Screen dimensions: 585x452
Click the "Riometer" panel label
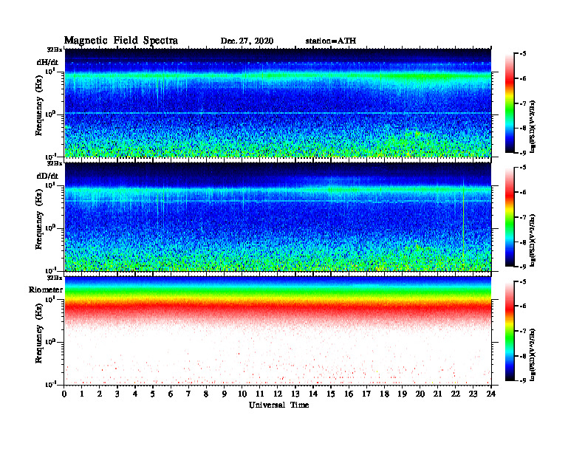46,290
